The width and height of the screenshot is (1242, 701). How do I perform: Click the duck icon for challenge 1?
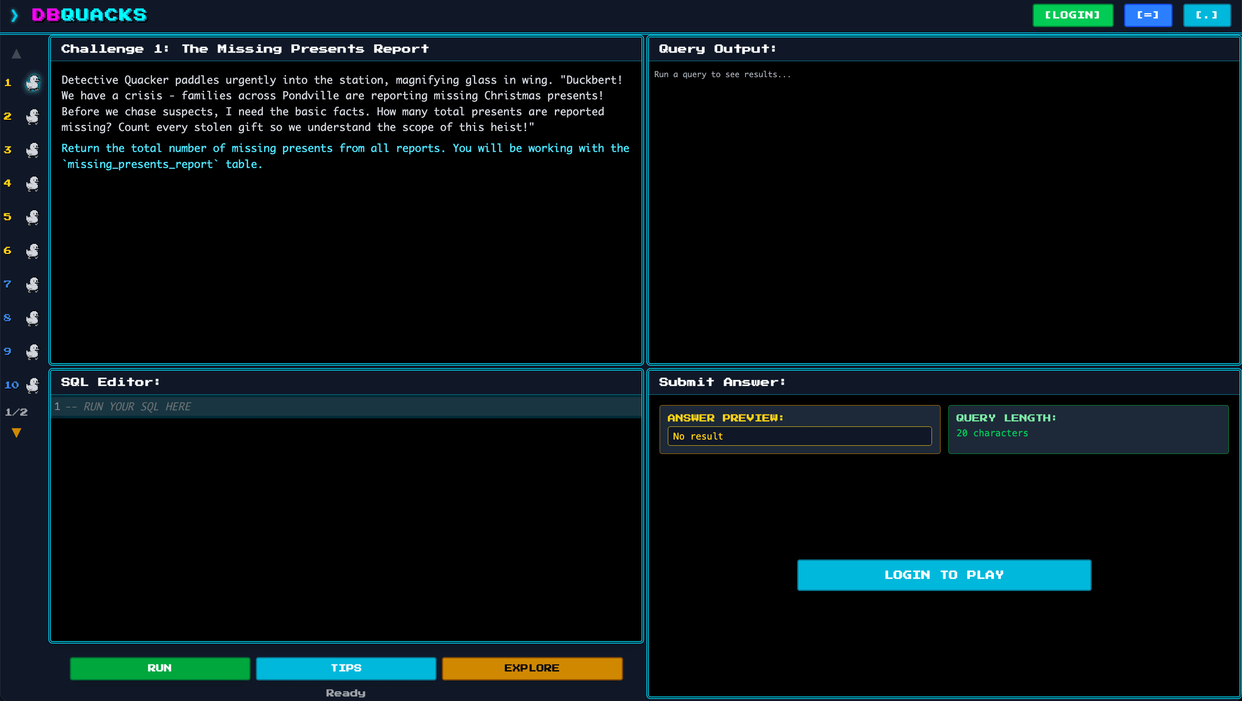coord(32,83)
